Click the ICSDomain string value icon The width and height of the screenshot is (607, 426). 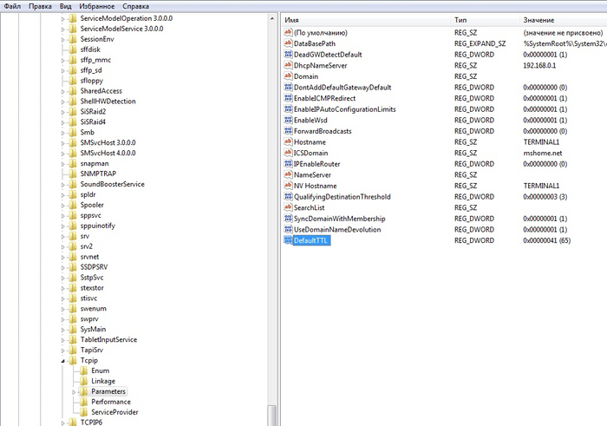pos(288,153)
